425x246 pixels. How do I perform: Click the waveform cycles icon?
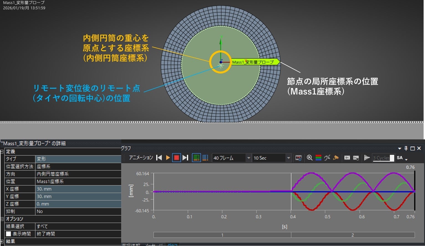[x=367, y=158]
